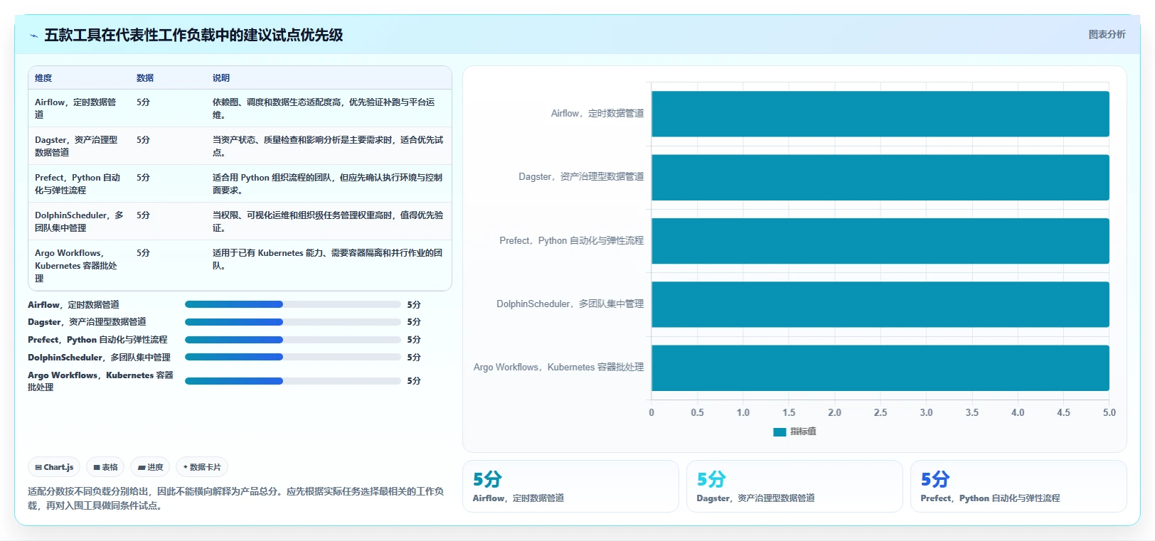Click table cell 'Prefect, Python 自动化与弹性流程'
The height and width of the screenshot is (541, 1155).
coord(78,183)
